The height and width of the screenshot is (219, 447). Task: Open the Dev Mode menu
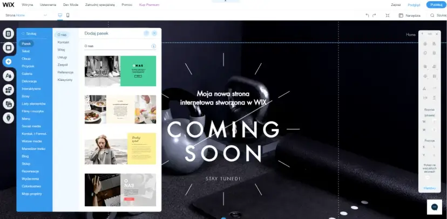click(70, 4)
